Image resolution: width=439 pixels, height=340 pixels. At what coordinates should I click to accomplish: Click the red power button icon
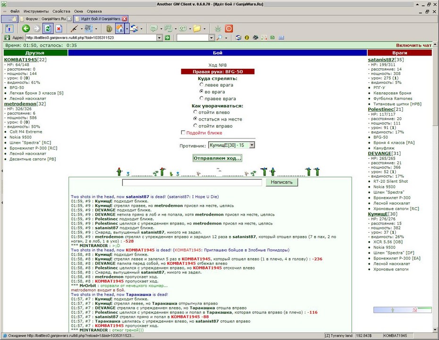coord(229,29)
